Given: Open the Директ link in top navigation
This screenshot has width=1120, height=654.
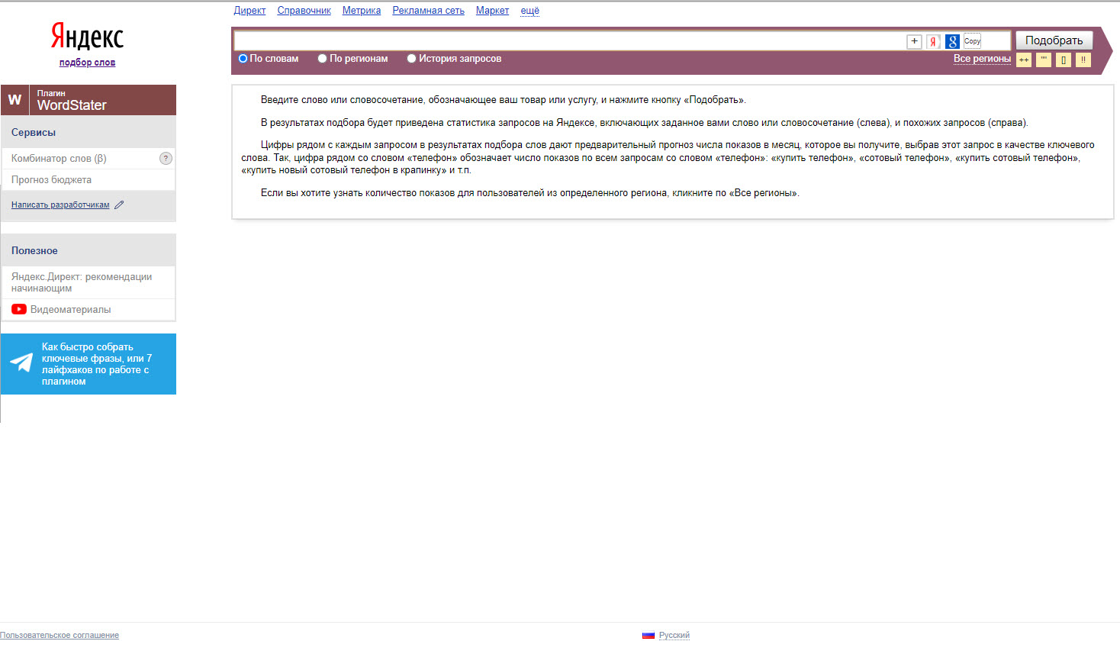Looking at the screenshot, I should point(249,11).
